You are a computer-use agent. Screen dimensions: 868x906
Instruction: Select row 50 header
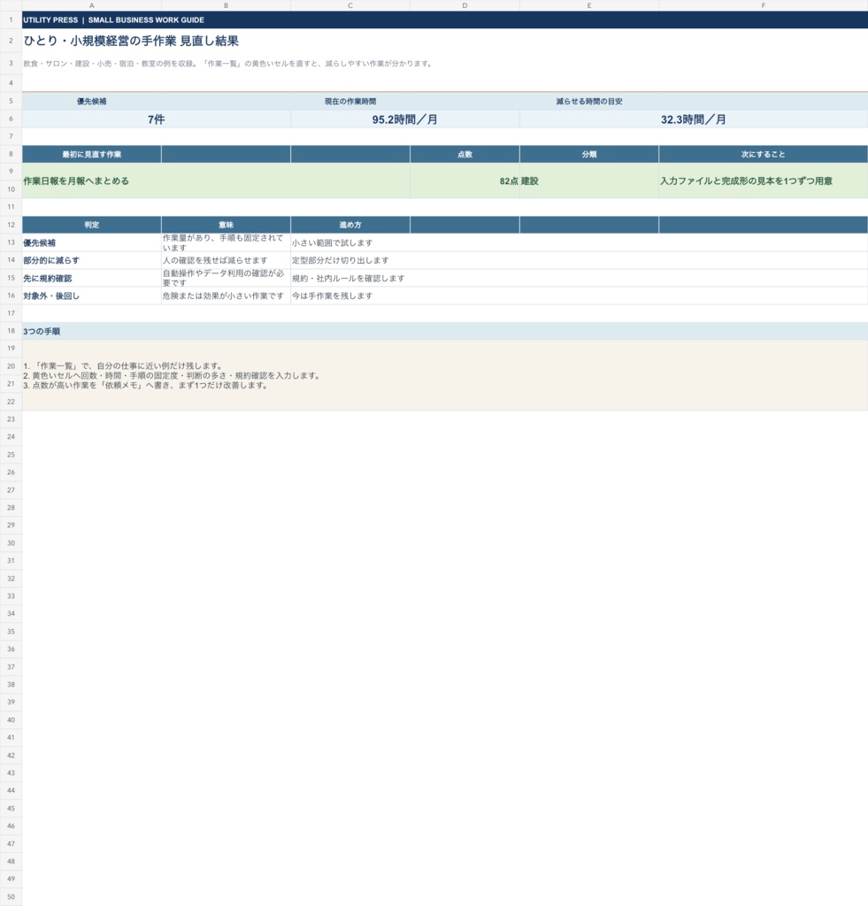[11, 897]
